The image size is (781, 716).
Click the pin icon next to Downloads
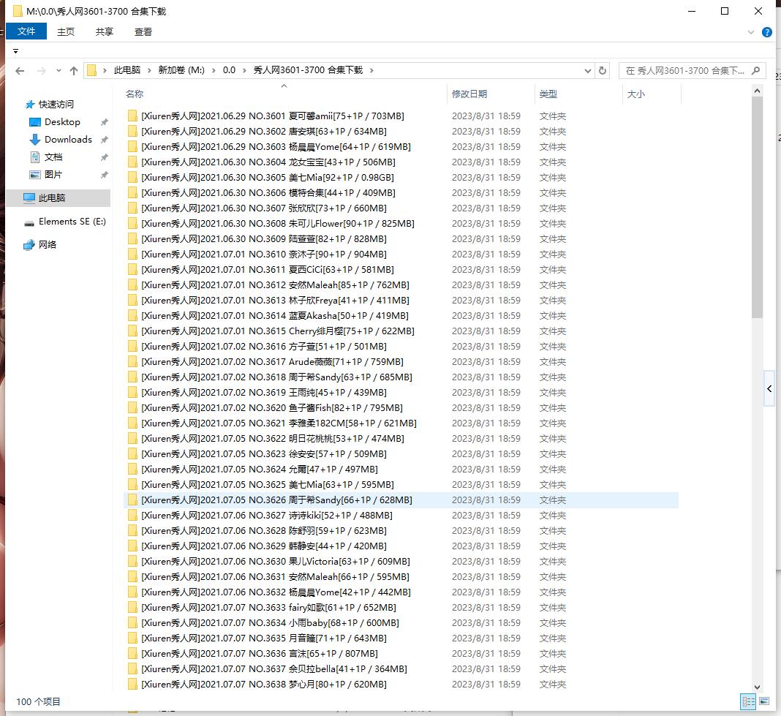tap(104, 140)
